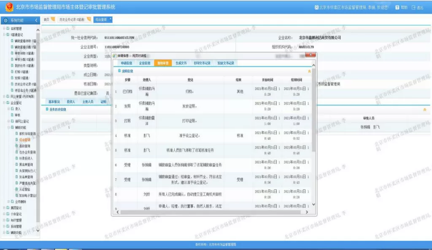
Task: Open 我的任务 in the sidebar tree
Action: (x=25, y=66)
